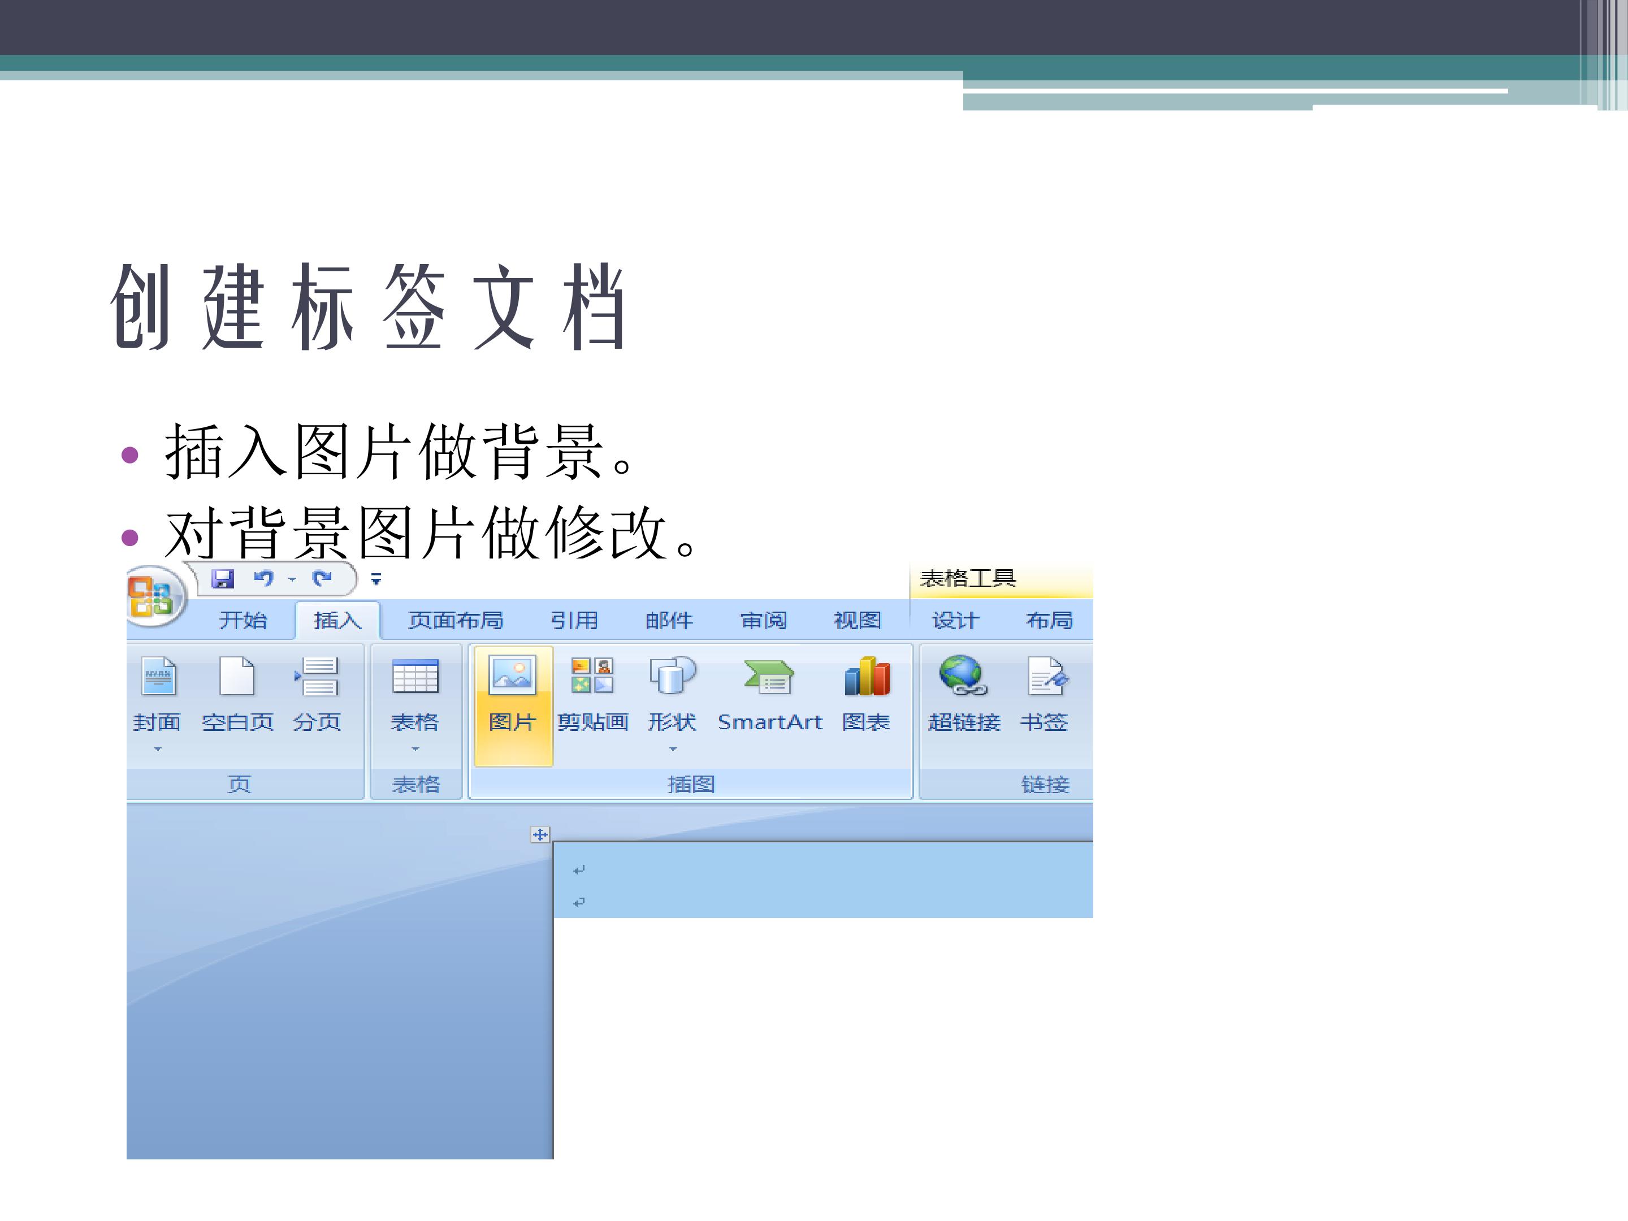Open 剪贴画 clip art pane

point(592,695)
